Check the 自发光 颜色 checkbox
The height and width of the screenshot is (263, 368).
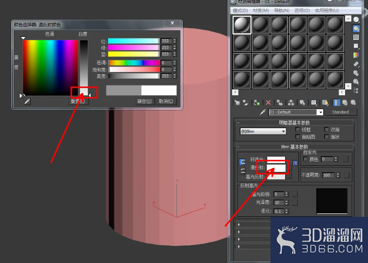pos(305,159)
